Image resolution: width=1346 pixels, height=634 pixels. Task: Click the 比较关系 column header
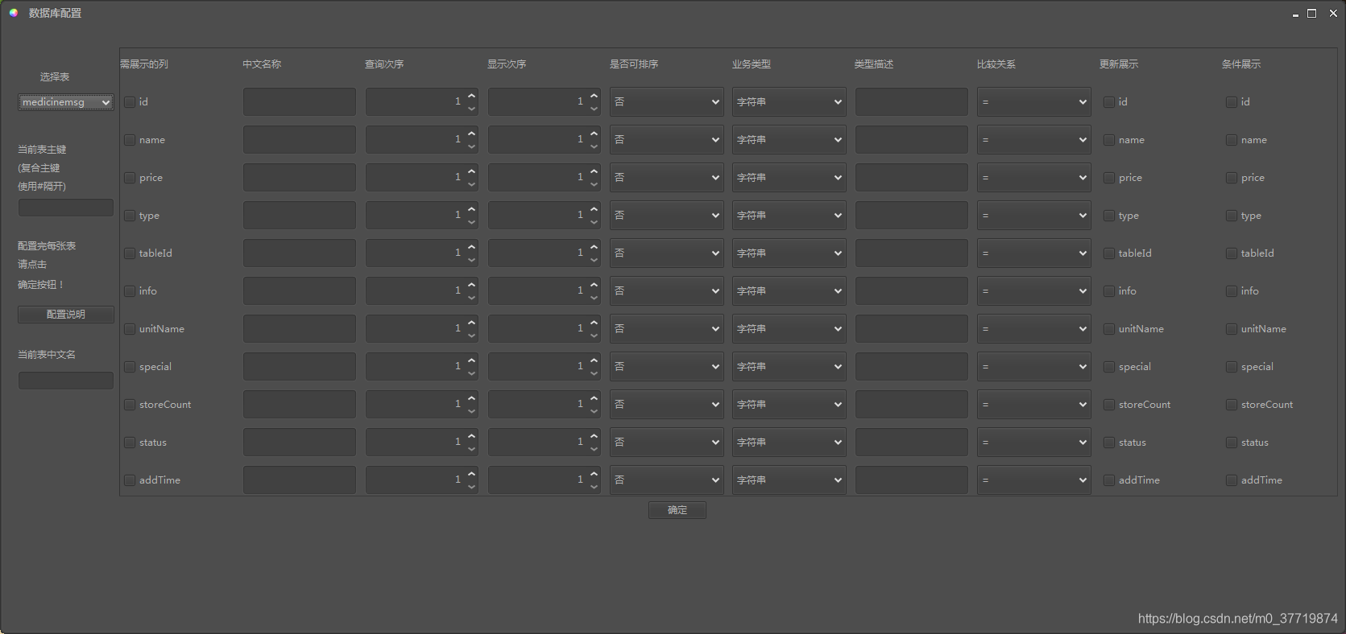click(996, 64)
